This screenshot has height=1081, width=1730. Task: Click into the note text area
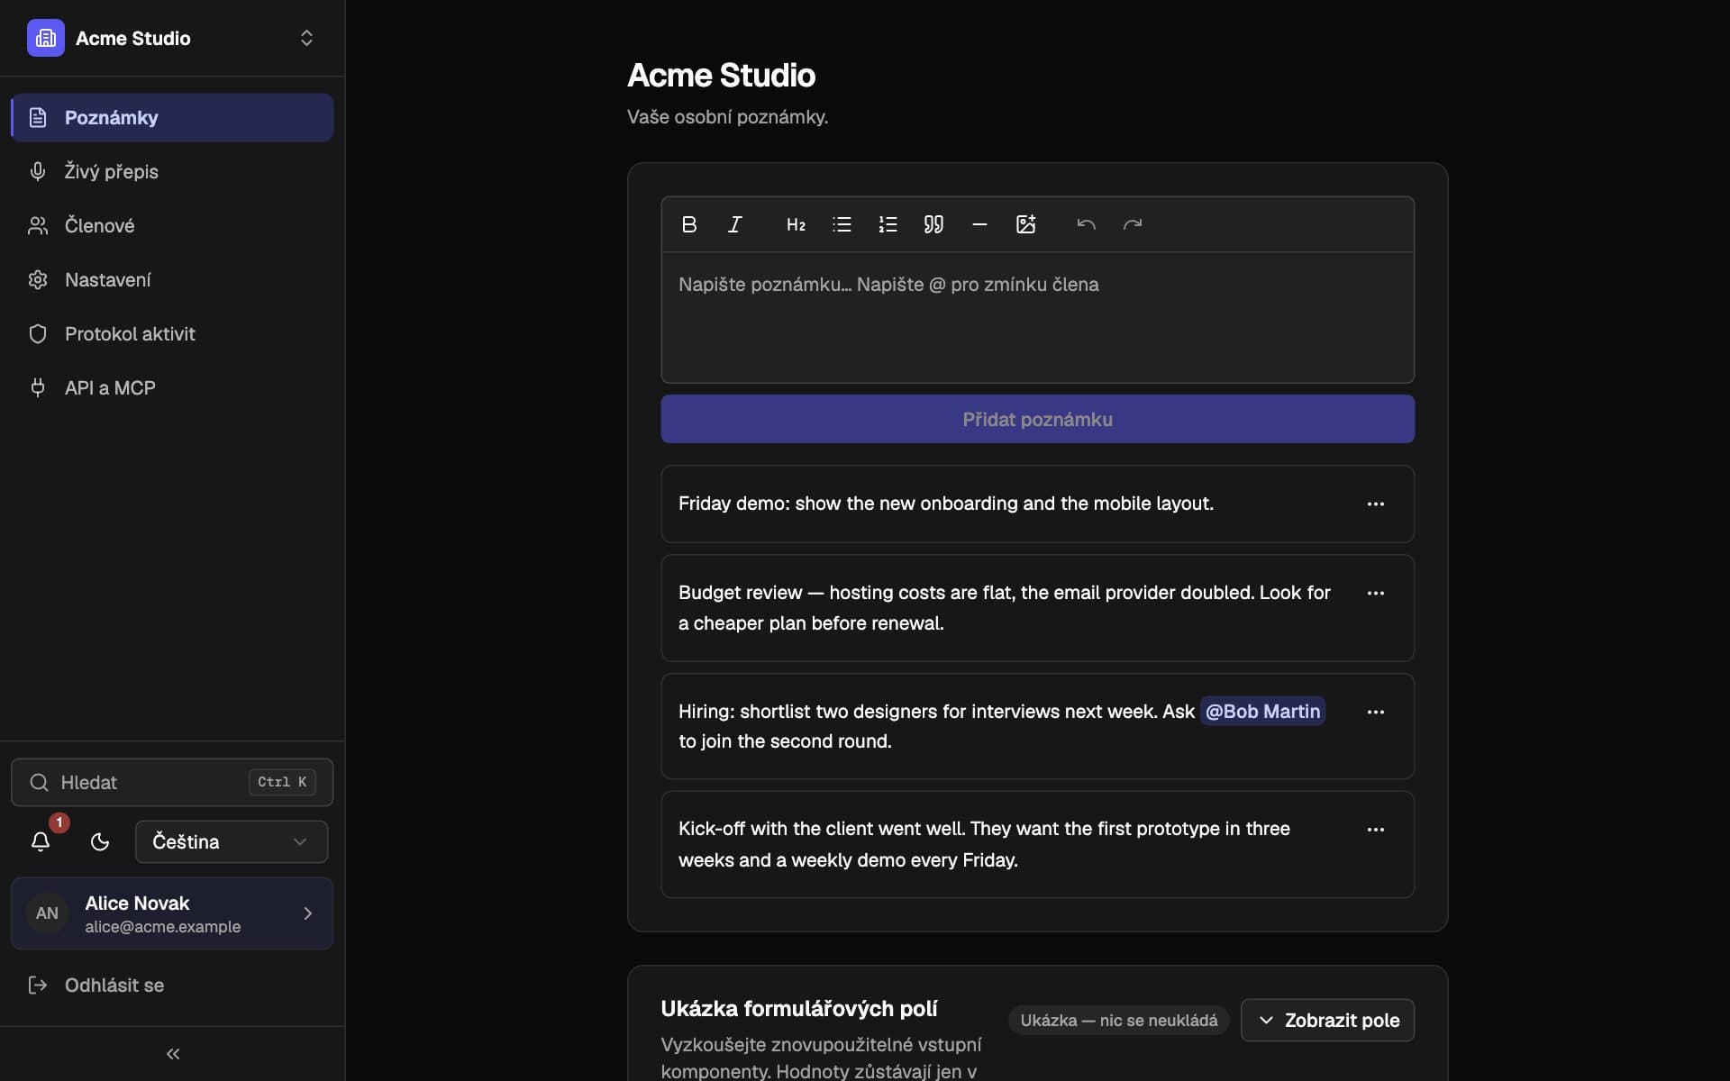click(x=1037, y=317)
